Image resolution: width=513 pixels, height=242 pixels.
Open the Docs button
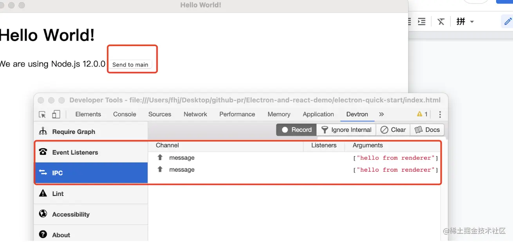tap(427, 130)
